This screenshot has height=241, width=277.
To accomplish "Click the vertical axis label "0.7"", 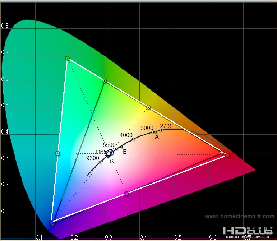I will pos(5,52).
